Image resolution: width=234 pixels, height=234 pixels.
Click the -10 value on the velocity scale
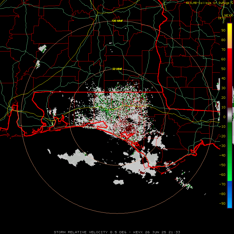pos(222,127)
